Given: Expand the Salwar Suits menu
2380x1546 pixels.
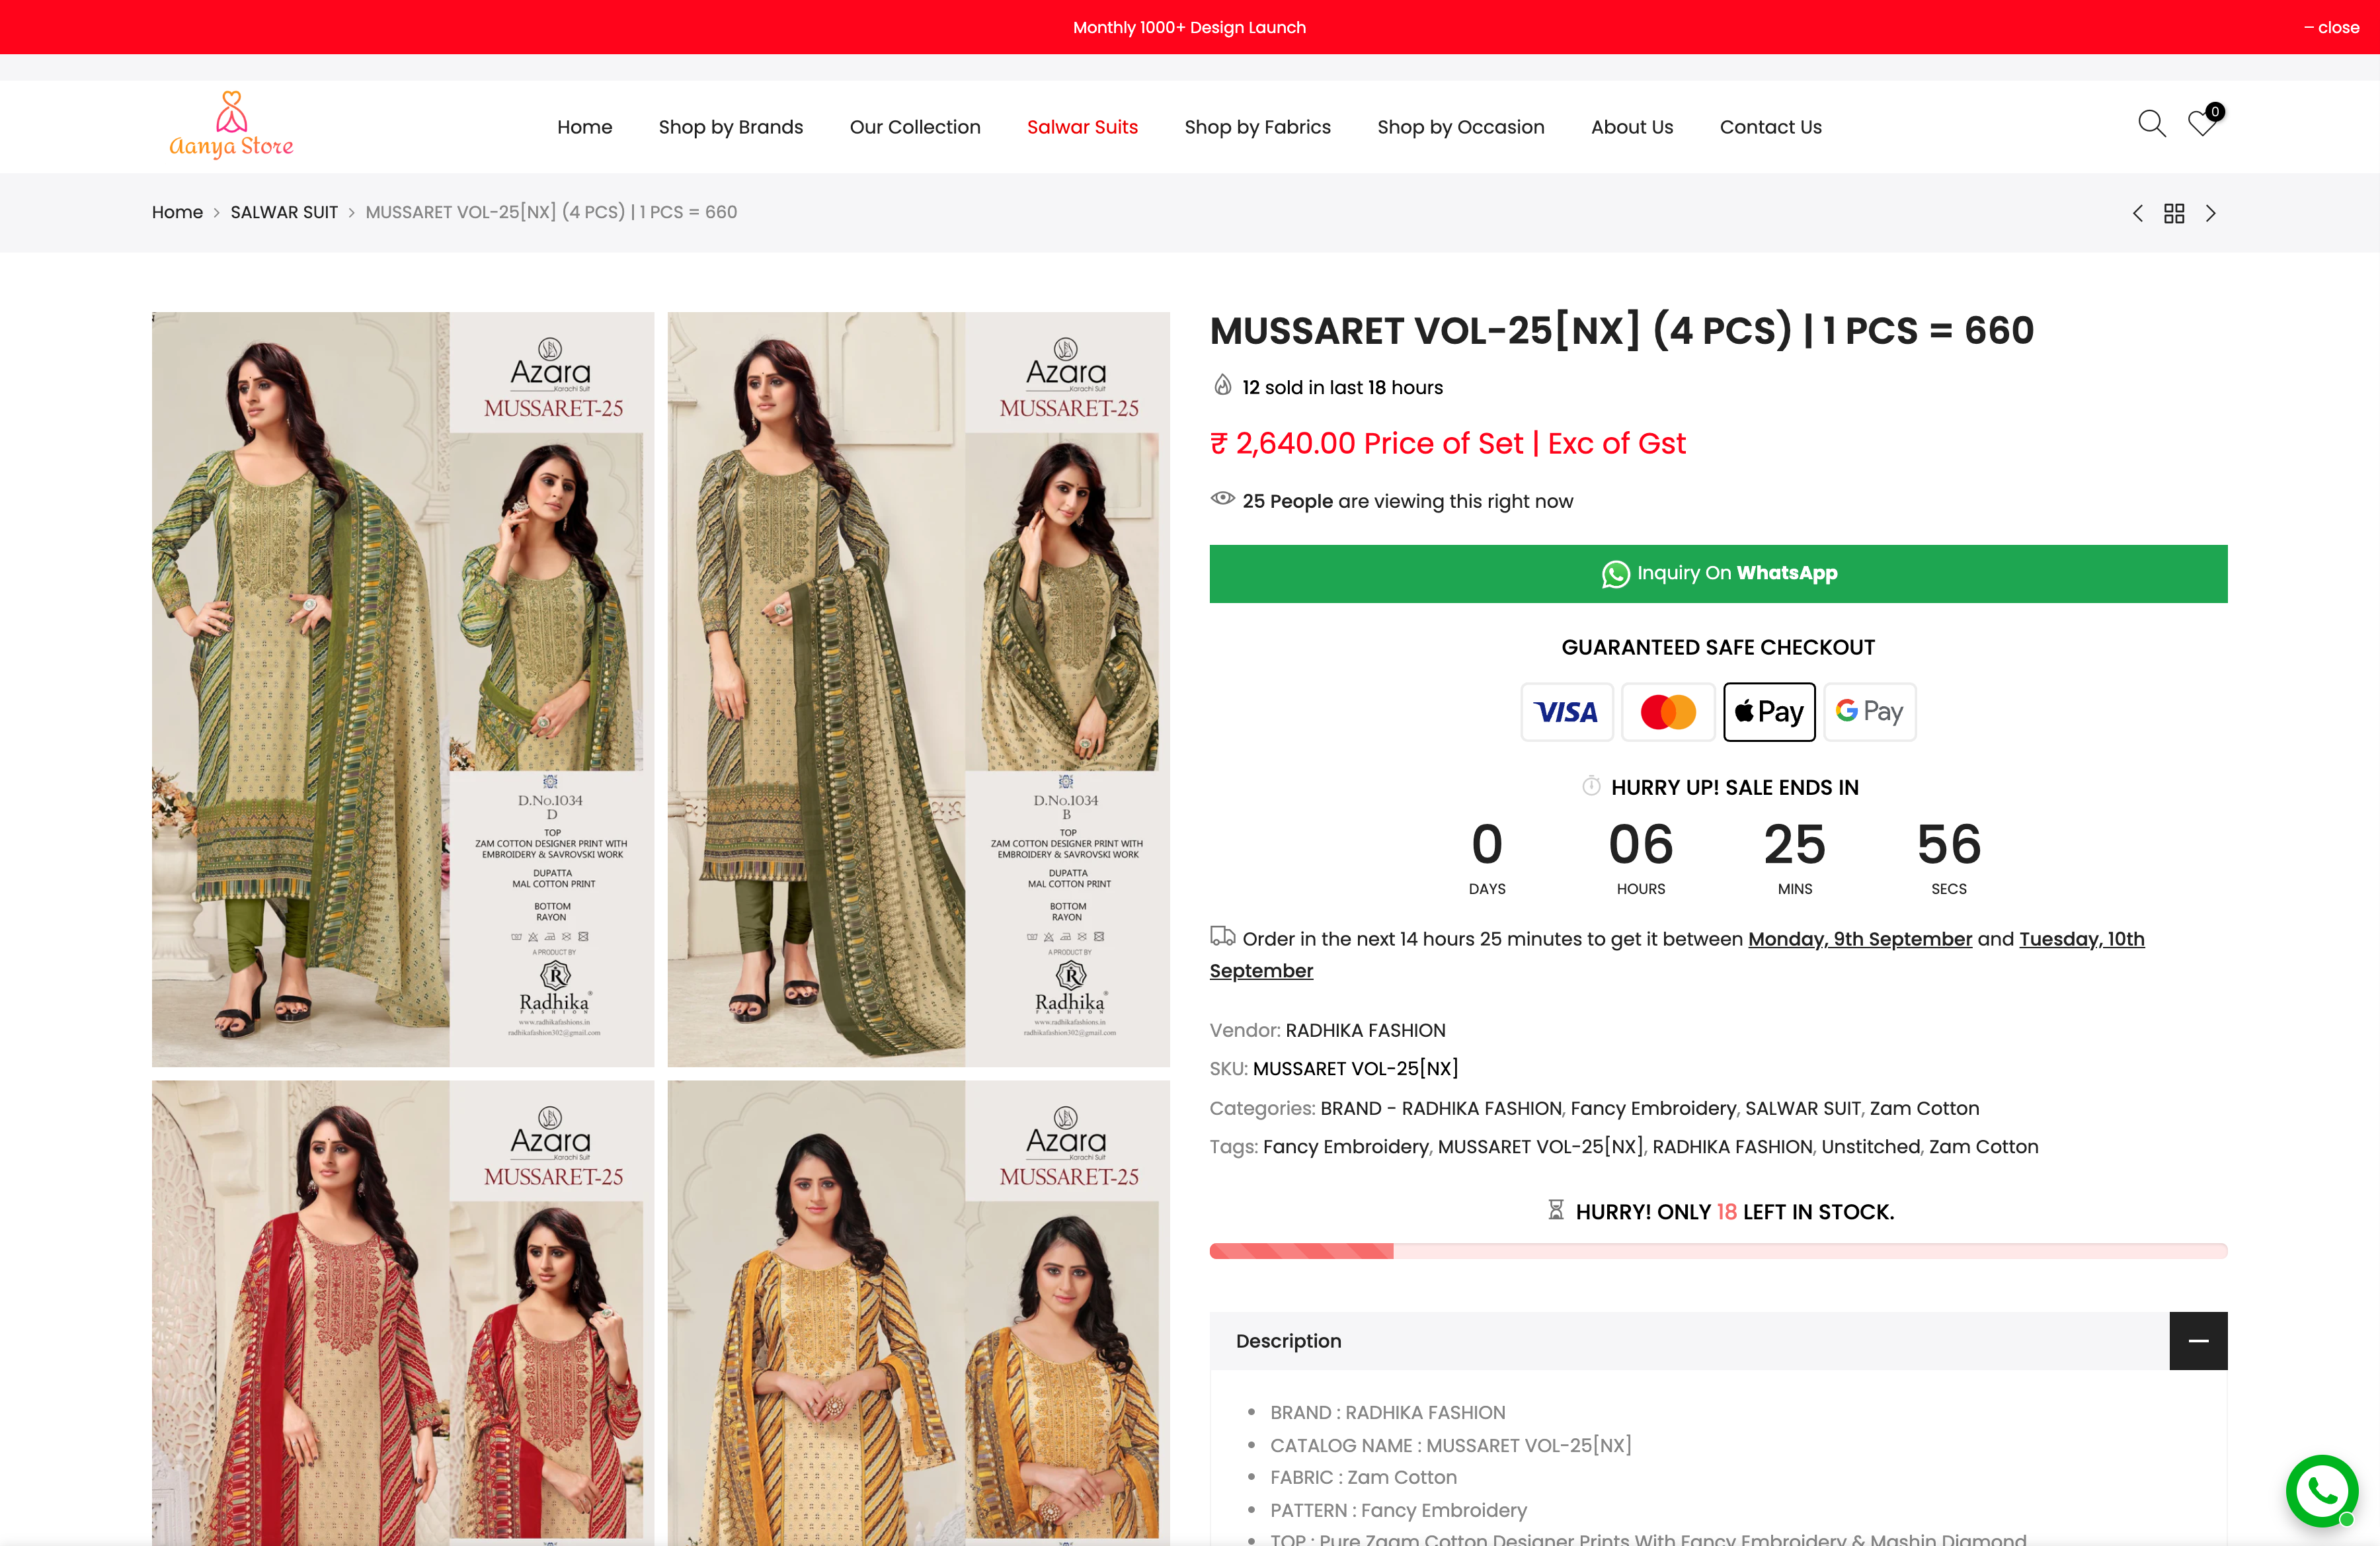Looking at the screenshot, I should tap(1082, 127).
